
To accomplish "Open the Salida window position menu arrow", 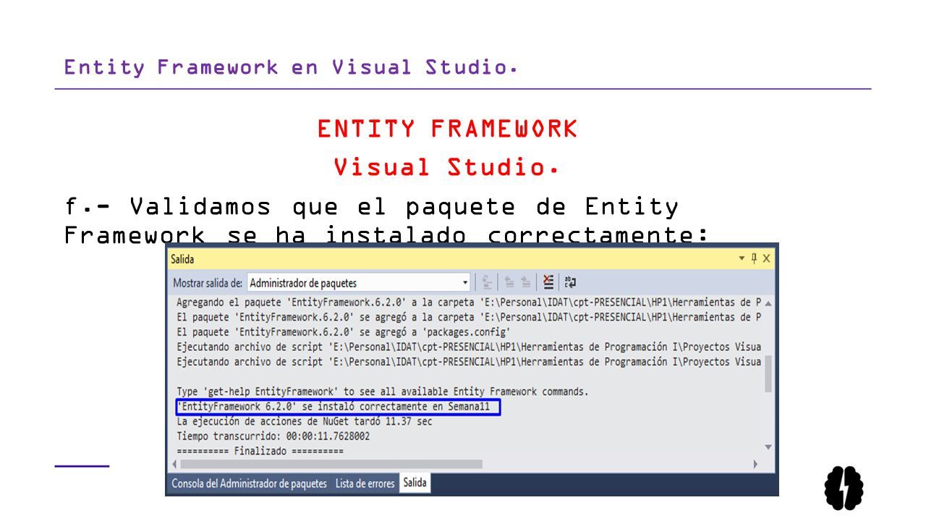I will (x=742, y=258).
